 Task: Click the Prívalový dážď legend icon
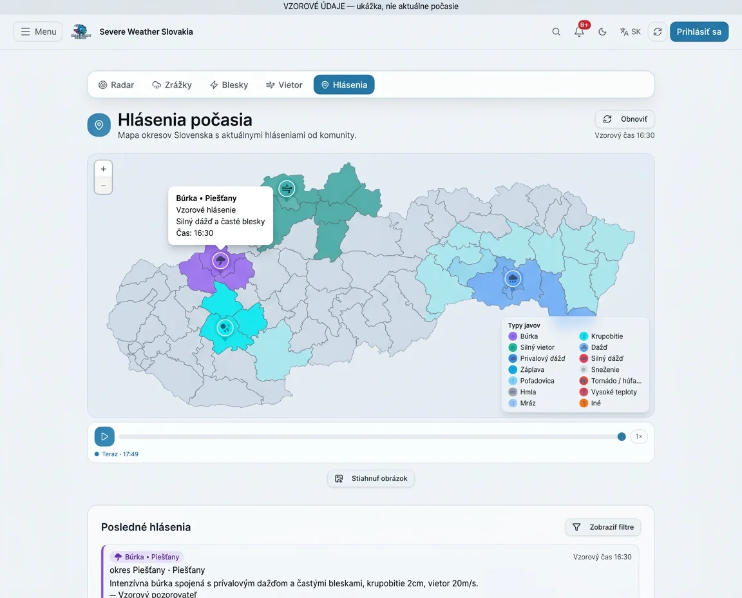pos(513,358)
